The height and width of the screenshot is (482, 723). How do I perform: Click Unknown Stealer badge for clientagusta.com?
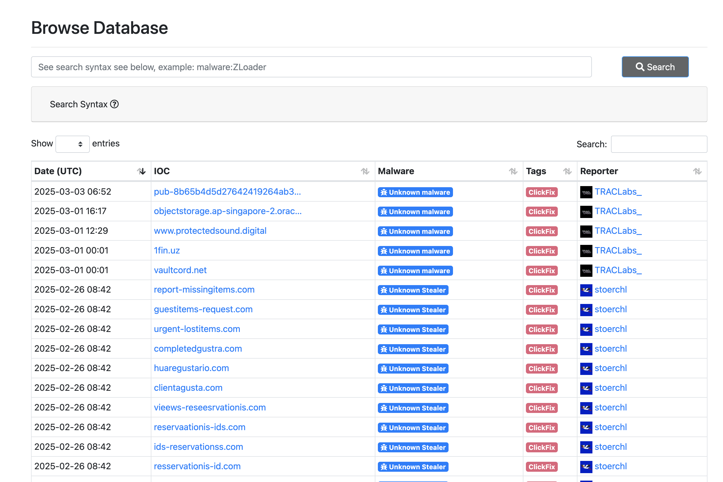tap(413, 388)
